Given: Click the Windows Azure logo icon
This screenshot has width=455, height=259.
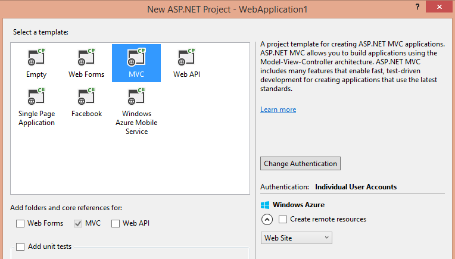Looking at the screenshot, I should (x=266, y=205).
